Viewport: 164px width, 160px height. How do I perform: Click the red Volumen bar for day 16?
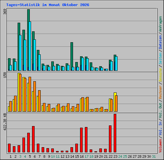pos(81,140)
